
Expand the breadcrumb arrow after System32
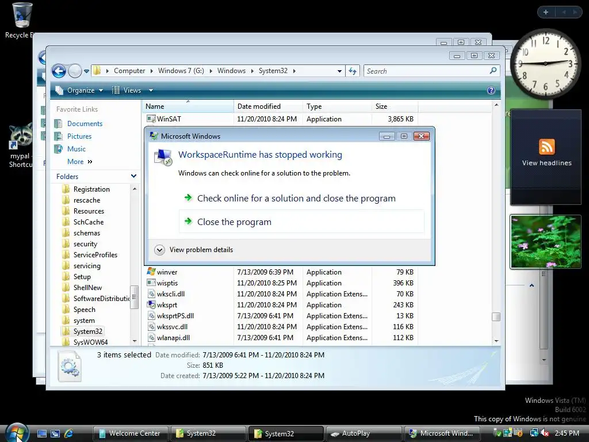pyautogui.click(x=294, y=71)
